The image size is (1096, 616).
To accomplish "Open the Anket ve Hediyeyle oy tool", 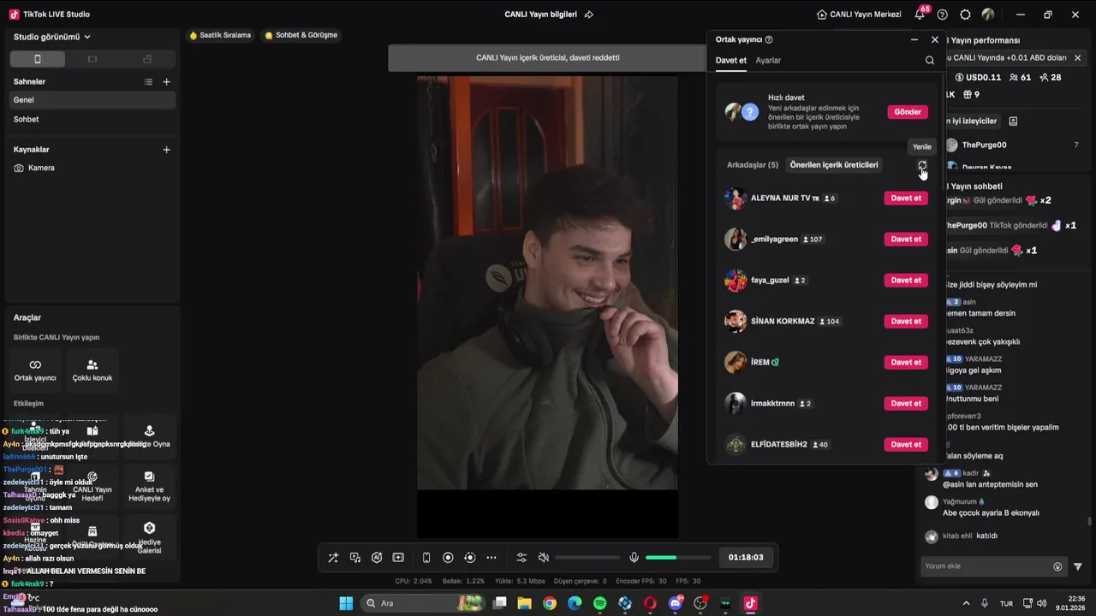I will coord(149,486).
